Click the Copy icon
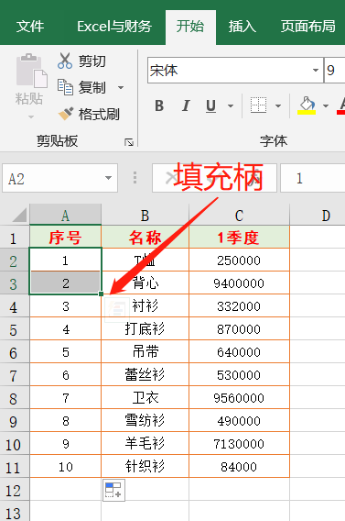The image size is (345, 521). pos(65,87)
